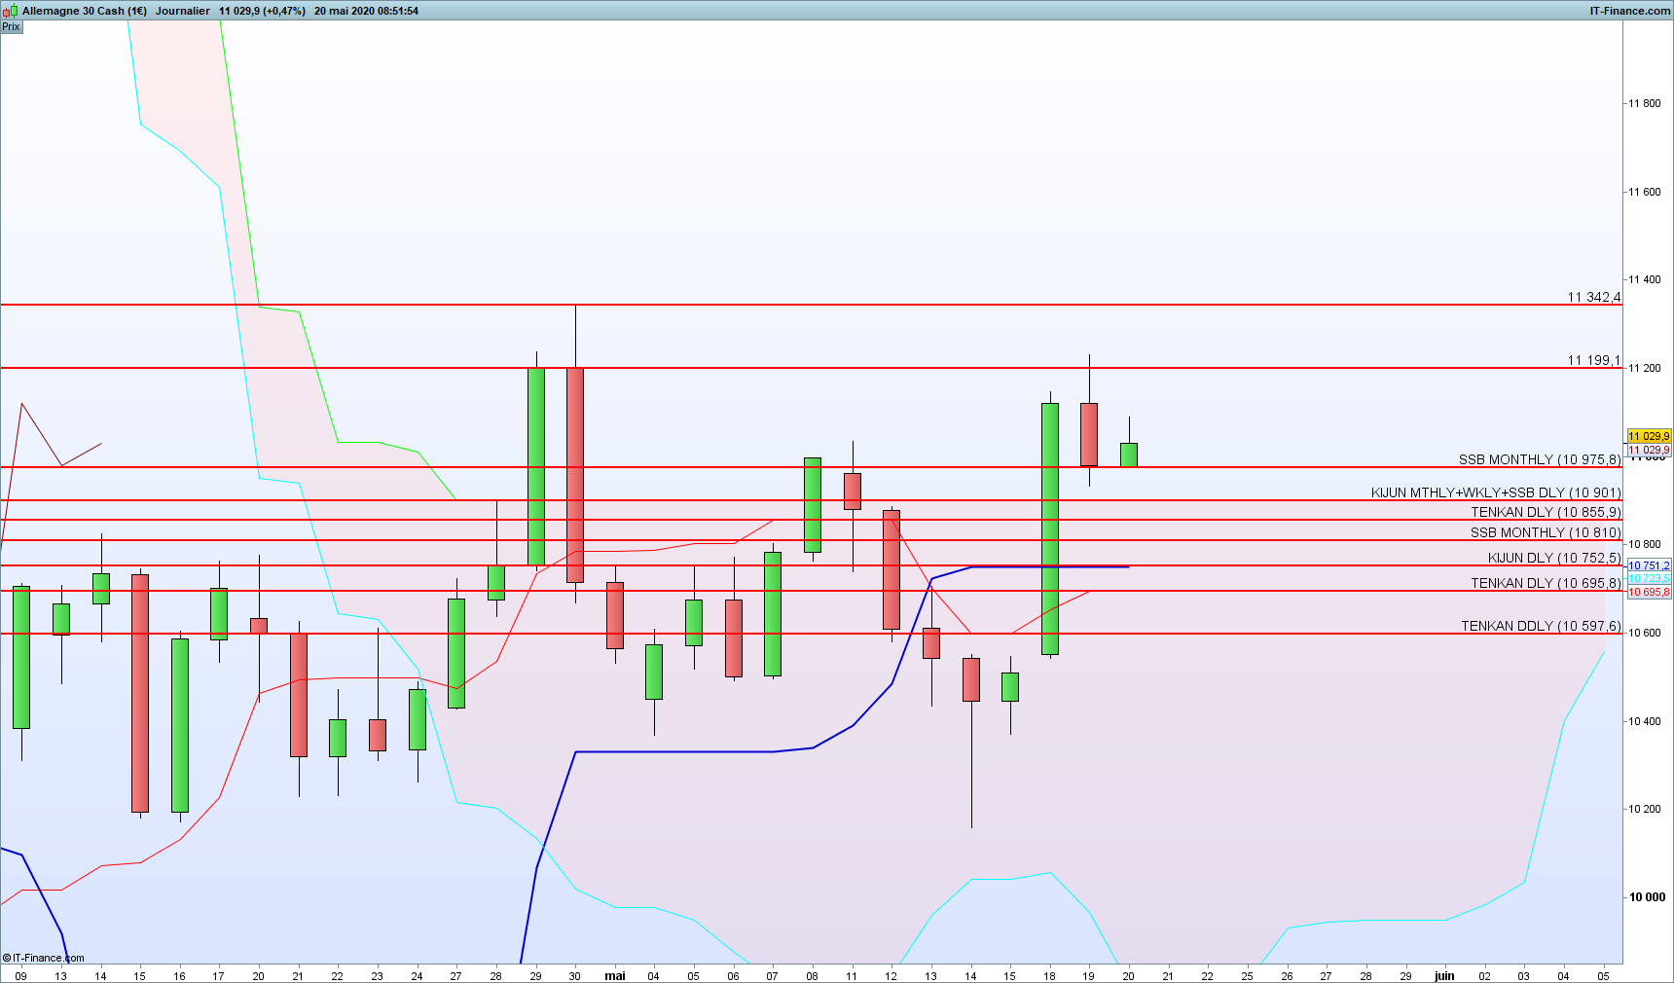Click the '11' date label on the time axis
Viewport: 1674px width, 983px height.
pyautogui.click(x=852, y=976)
